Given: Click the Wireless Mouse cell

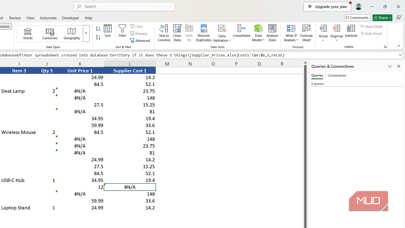Looking at the screenshot, I should pyautogui.click(x=19, y=132).
